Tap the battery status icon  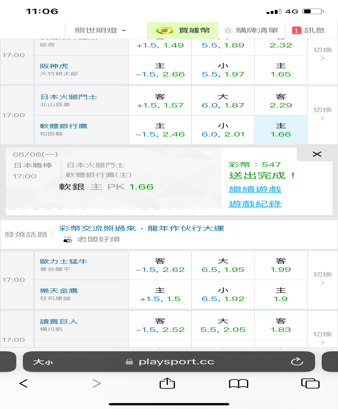pyautogui.click(x=313, y=11)
